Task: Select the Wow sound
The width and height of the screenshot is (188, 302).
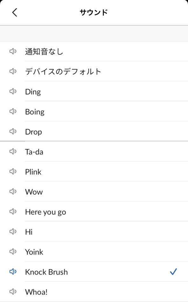Action: (x=94, y=191)
